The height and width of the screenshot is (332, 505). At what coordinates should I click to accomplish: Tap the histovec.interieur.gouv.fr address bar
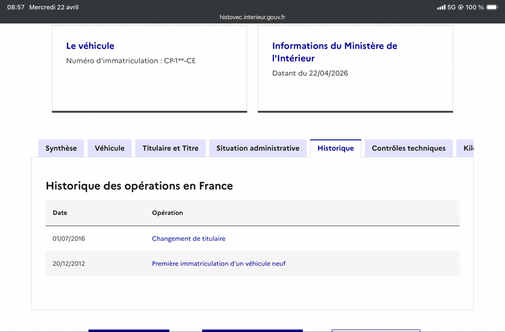[252, 17]
